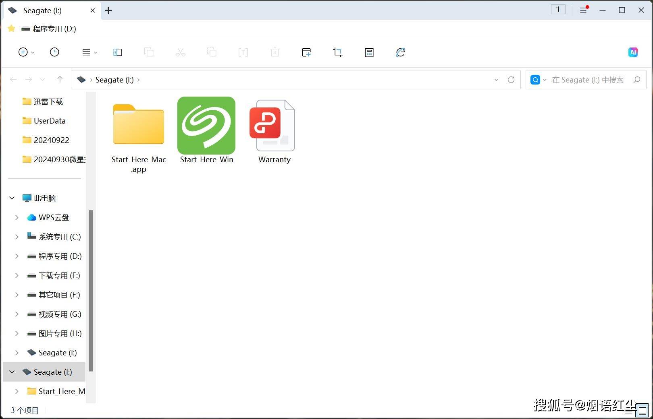653x419 pixels.
Task: Refresh the current folder
Action: tap(511, 80)
